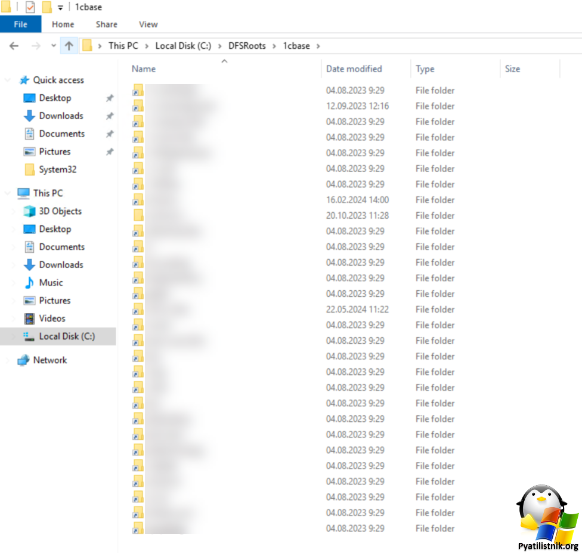Click the New folder quick access toolbar icon
The width and height of the screenshot is (582, 553).
tap(47, 7)
